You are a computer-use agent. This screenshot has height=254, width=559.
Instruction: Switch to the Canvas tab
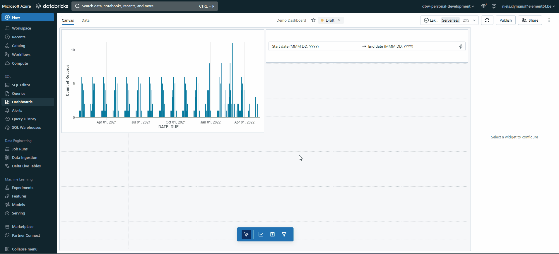coord(68,20)
